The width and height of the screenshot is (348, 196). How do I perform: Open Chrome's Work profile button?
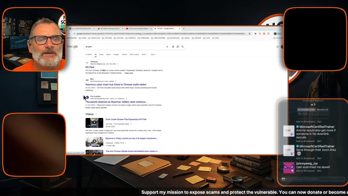tap(278, 34)
